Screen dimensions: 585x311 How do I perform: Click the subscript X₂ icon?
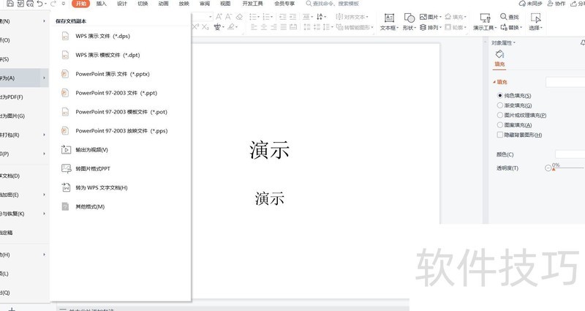[205, 27]
